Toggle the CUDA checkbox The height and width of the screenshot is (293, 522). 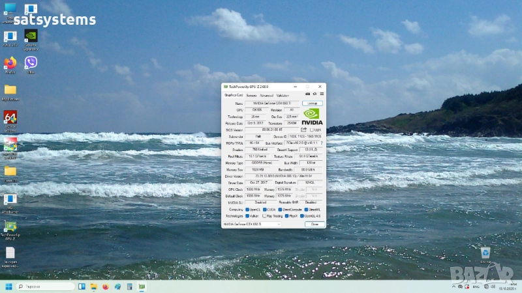264,210
